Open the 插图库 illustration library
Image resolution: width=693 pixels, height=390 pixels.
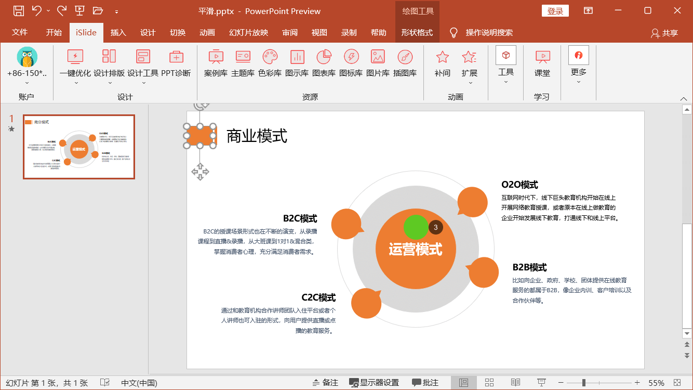click(x=405, y=63)
